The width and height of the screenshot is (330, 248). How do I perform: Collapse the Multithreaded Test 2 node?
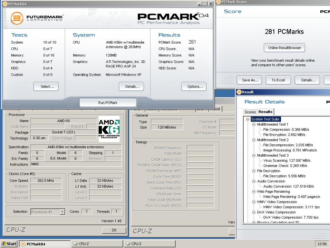[x=254, y=140]
